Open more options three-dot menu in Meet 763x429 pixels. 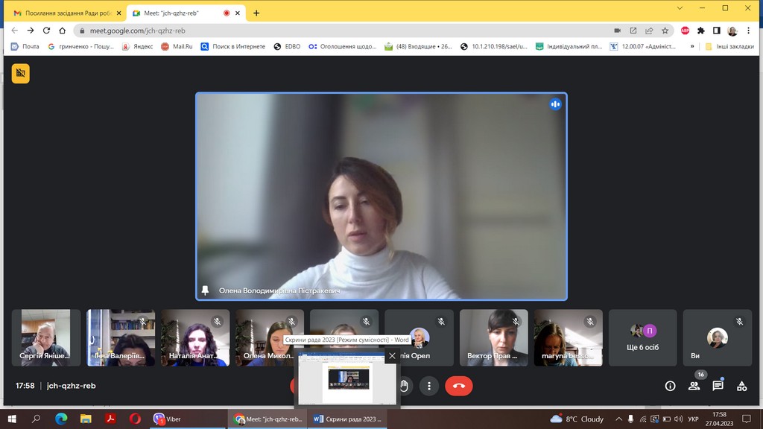point(428,386)
